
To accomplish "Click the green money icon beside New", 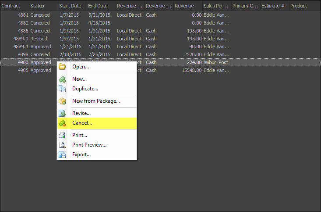I will pyautogui.click(x=62, y=79).
